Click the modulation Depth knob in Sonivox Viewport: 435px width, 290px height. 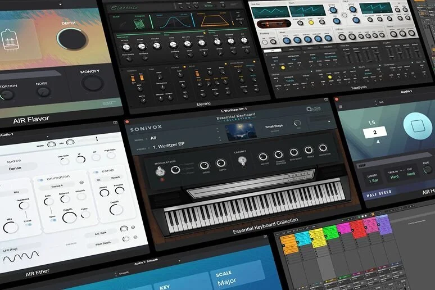click(x=221, y=163)
